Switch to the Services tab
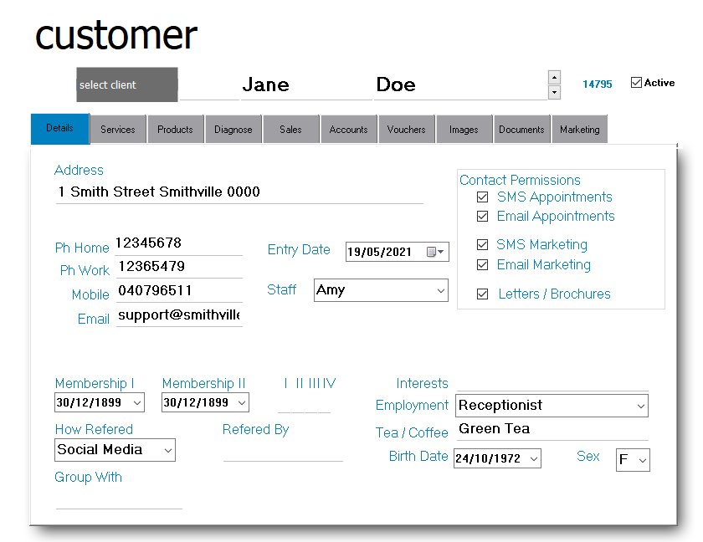The image size is (703, 542). point(118,130)
